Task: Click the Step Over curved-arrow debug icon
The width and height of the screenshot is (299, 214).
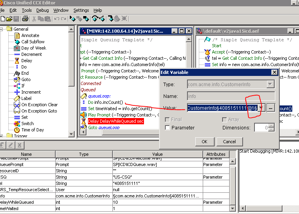Action: [x=95, y=18]
